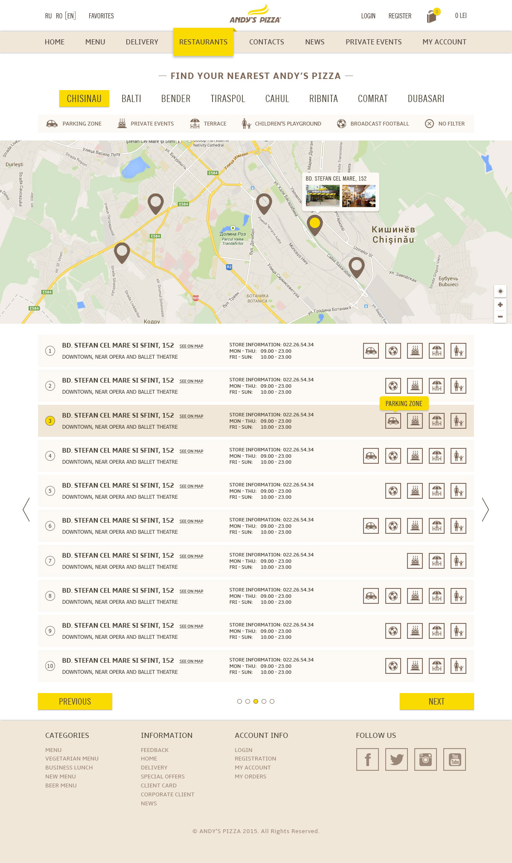Viewport: 512px width, 863px height.
Task: Click the Andy's Pizza logo
Action: click(255, 15)
